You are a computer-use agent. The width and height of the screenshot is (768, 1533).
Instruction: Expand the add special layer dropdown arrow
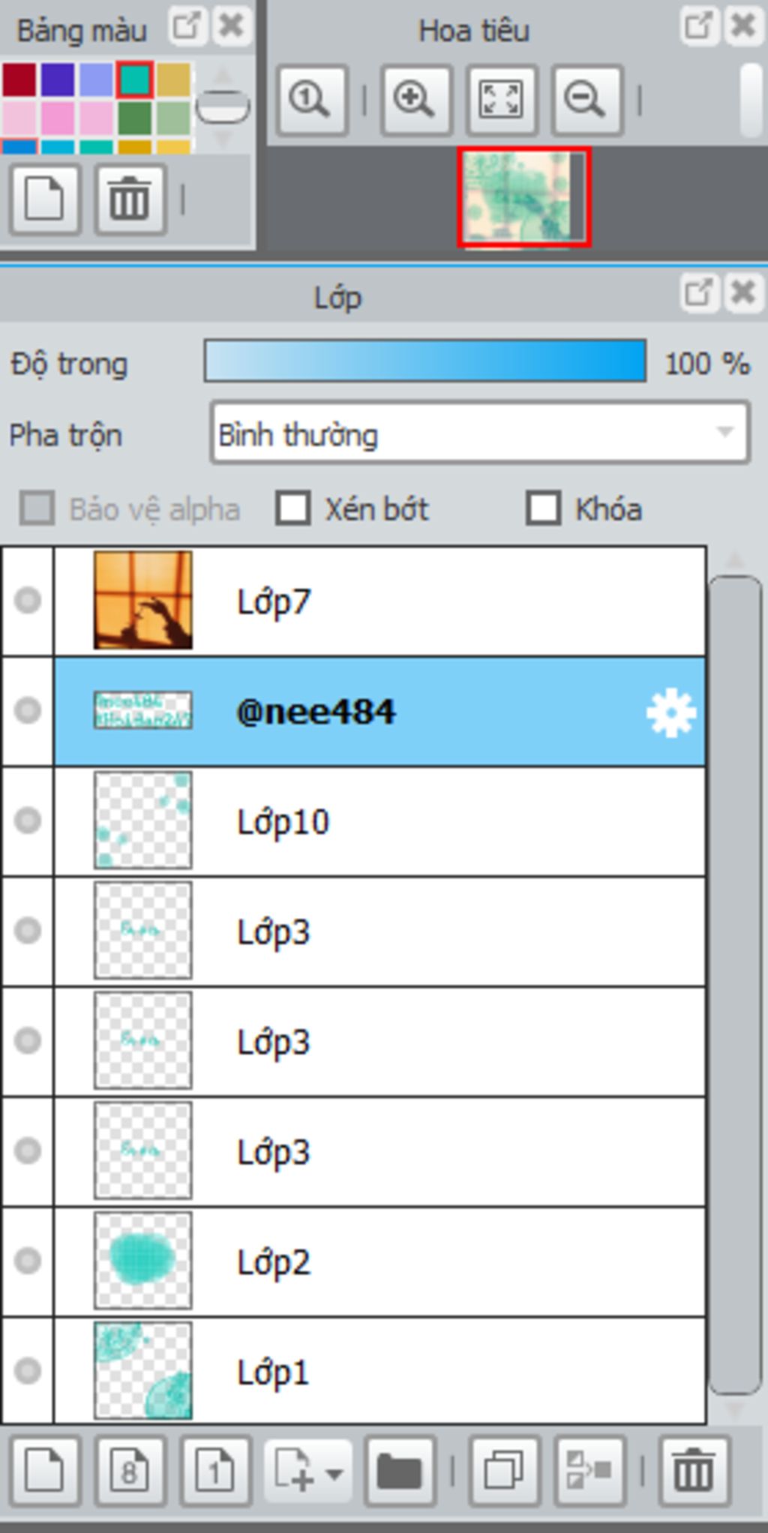[x=334, y=1474]
